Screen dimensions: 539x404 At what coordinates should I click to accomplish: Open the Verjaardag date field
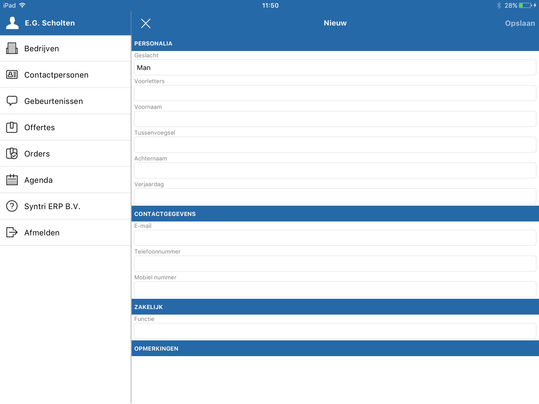coord(335,196)
